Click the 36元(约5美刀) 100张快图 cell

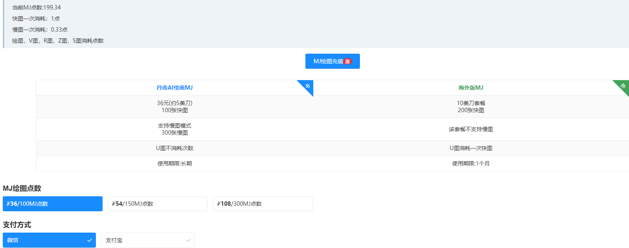point(174,107)
